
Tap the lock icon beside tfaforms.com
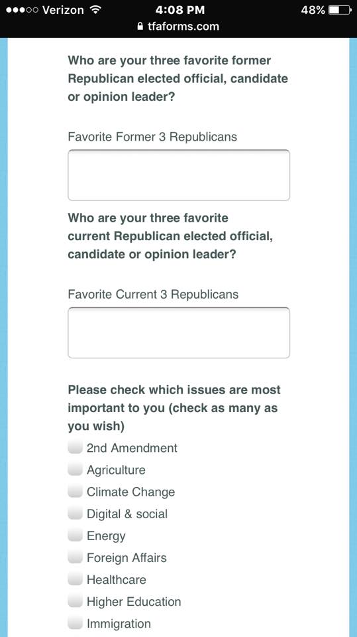click(x=141, y=27)
